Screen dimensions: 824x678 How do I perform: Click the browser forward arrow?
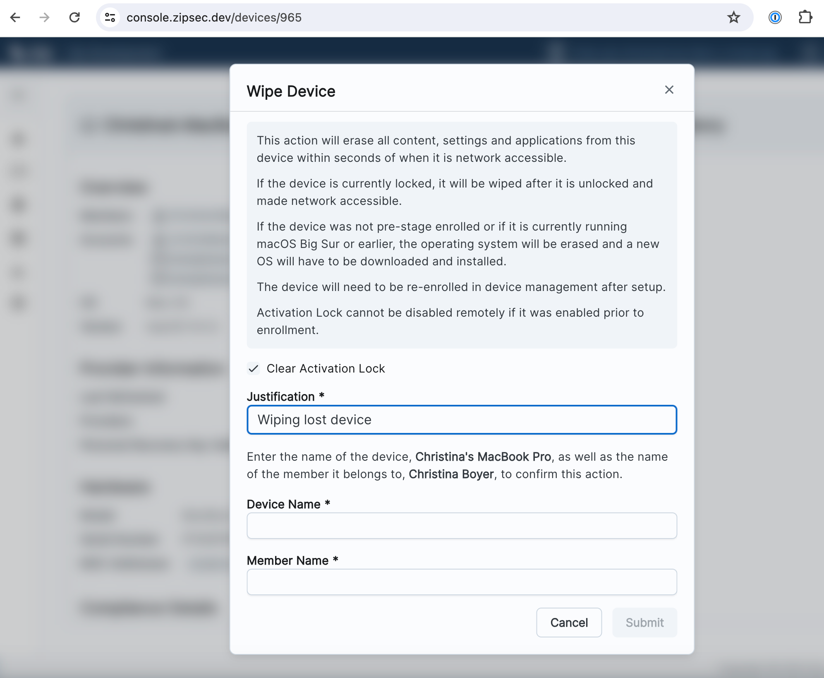click(44, 17)
